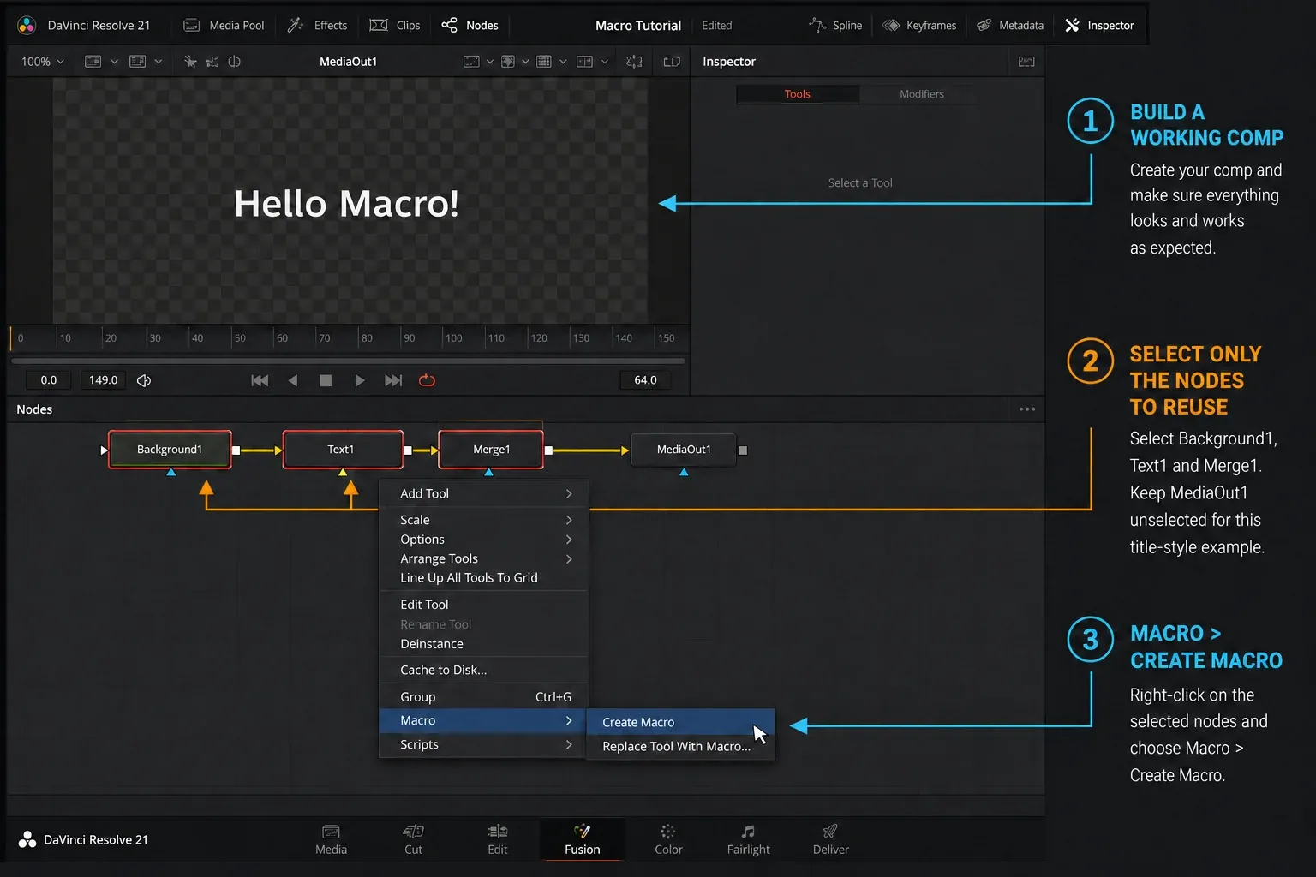Image resolution: width=1316 pixels, height=877 pixels.
Task: Click the Play forward button
Action: pyautogui.click(x=360, y=380)
